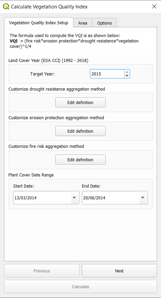
Task: Close the Calculate Vegetation Quality Index dialog
Action: [x=154, y=7]
